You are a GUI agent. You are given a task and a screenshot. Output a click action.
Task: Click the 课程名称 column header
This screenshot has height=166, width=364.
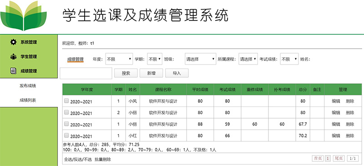click(163, 90)
